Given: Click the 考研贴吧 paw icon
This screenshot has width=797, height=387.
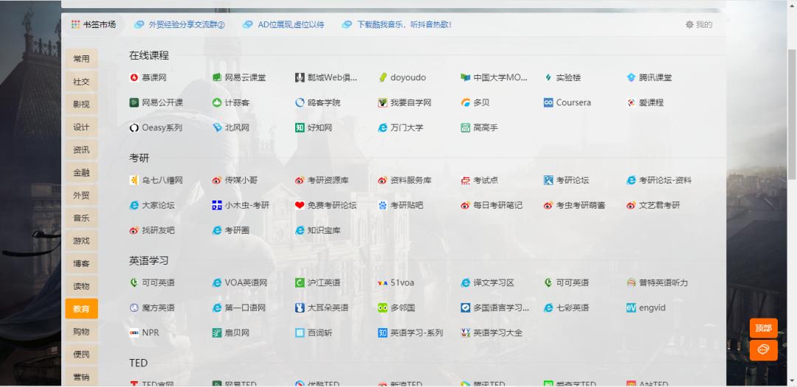Looking at the screenshot, I should 383,205.
